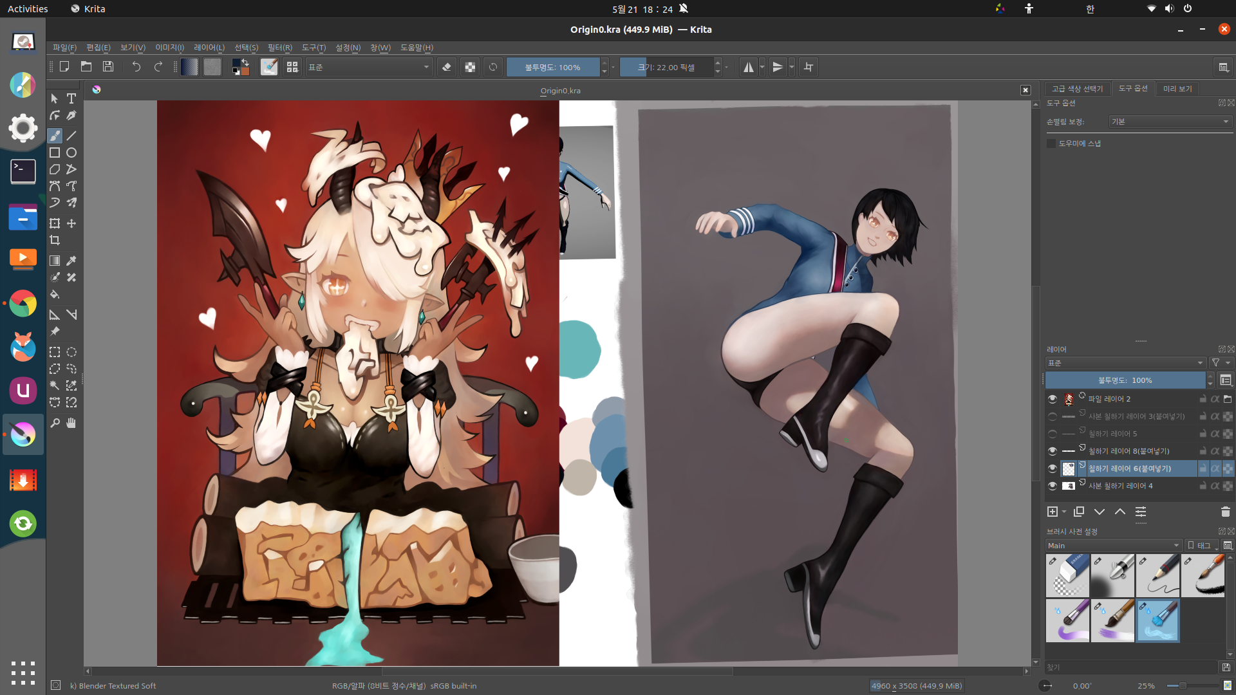Select the Rectangular Selection tool
1236x695 pixels.
(55, 352)
